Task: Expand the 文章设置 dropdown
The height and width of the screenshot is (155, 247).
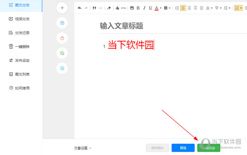Action: click(x=83, y=148)
